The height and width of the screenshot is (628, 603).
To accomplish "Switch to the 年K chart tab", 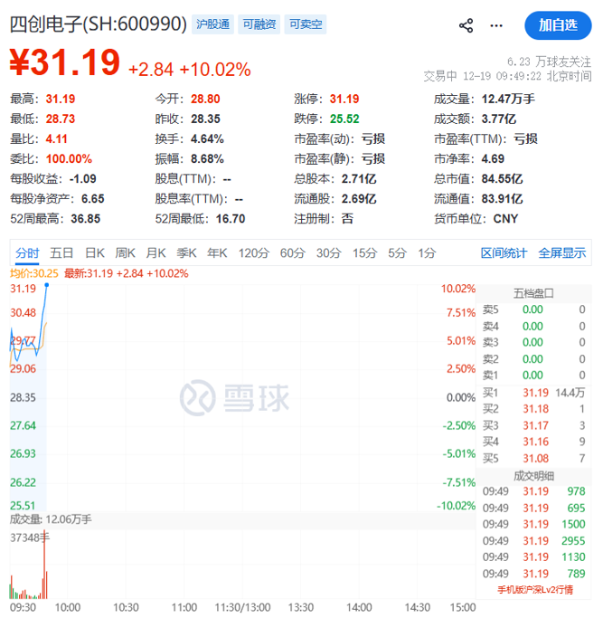I will 217,252.
